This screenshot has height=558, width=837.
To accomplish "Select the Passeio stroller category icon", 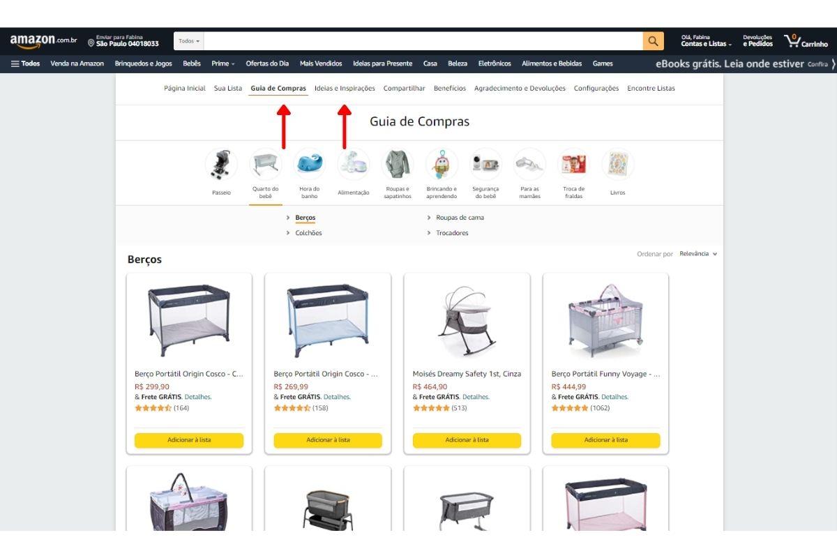I will coord(221,164).
